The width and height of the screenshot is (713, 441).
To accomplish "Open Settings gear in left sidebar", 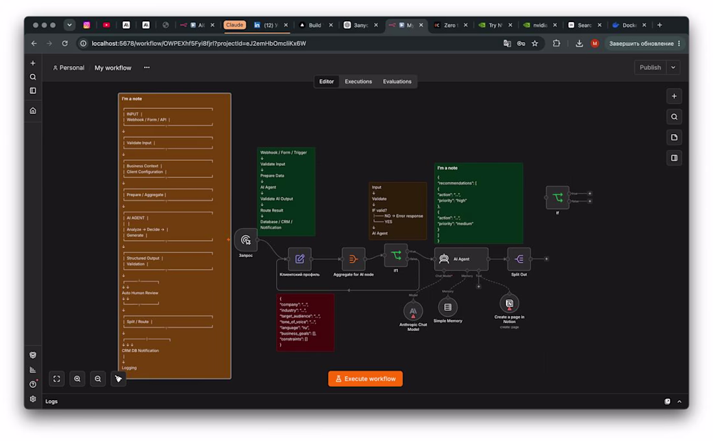I will click(x=33, y=399).
